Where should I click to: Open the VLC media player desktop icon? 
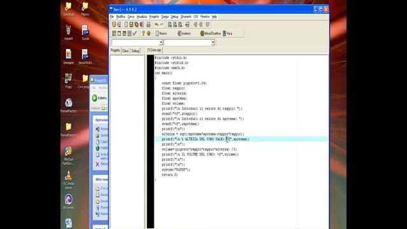(69, 179)
